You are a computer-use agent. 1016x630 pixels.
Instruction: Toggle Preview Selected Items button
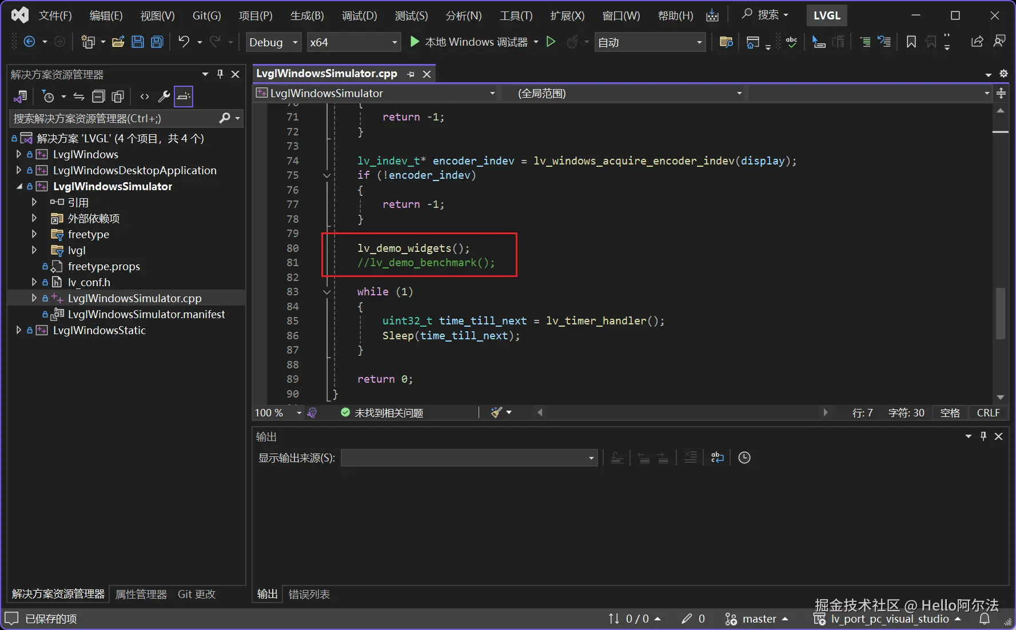[184, 97]
